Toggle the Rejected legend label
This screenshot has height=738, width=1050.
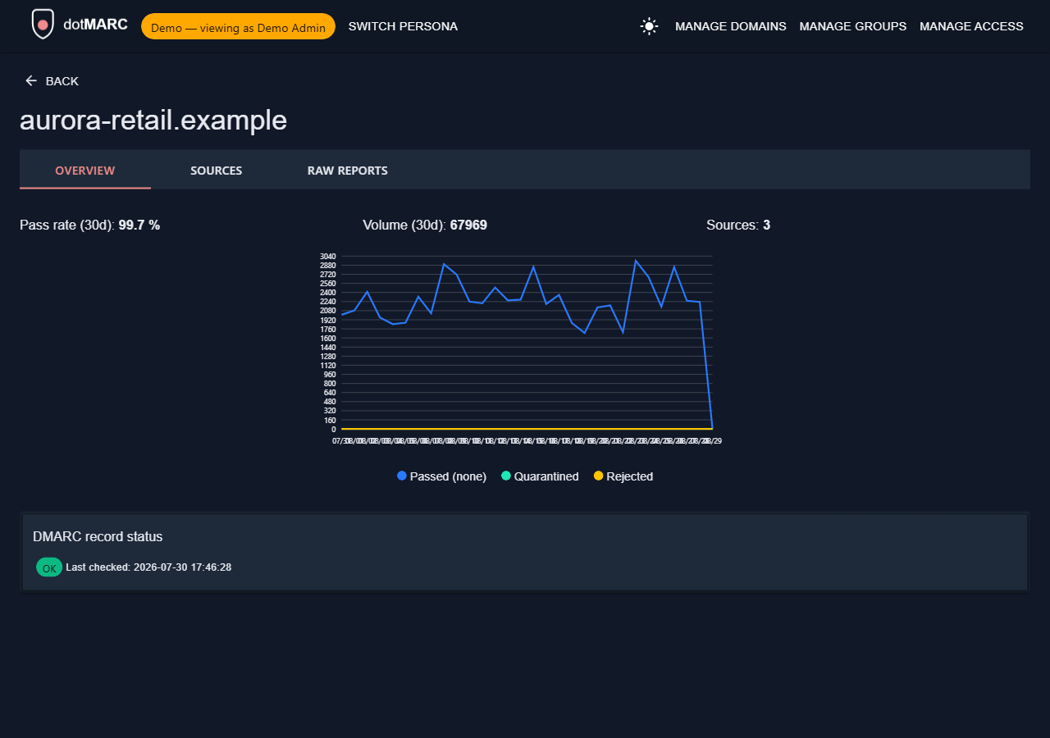click(630, 476)
